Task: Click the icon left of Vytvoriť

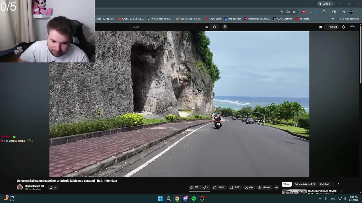Action: (x=320, y=27)
